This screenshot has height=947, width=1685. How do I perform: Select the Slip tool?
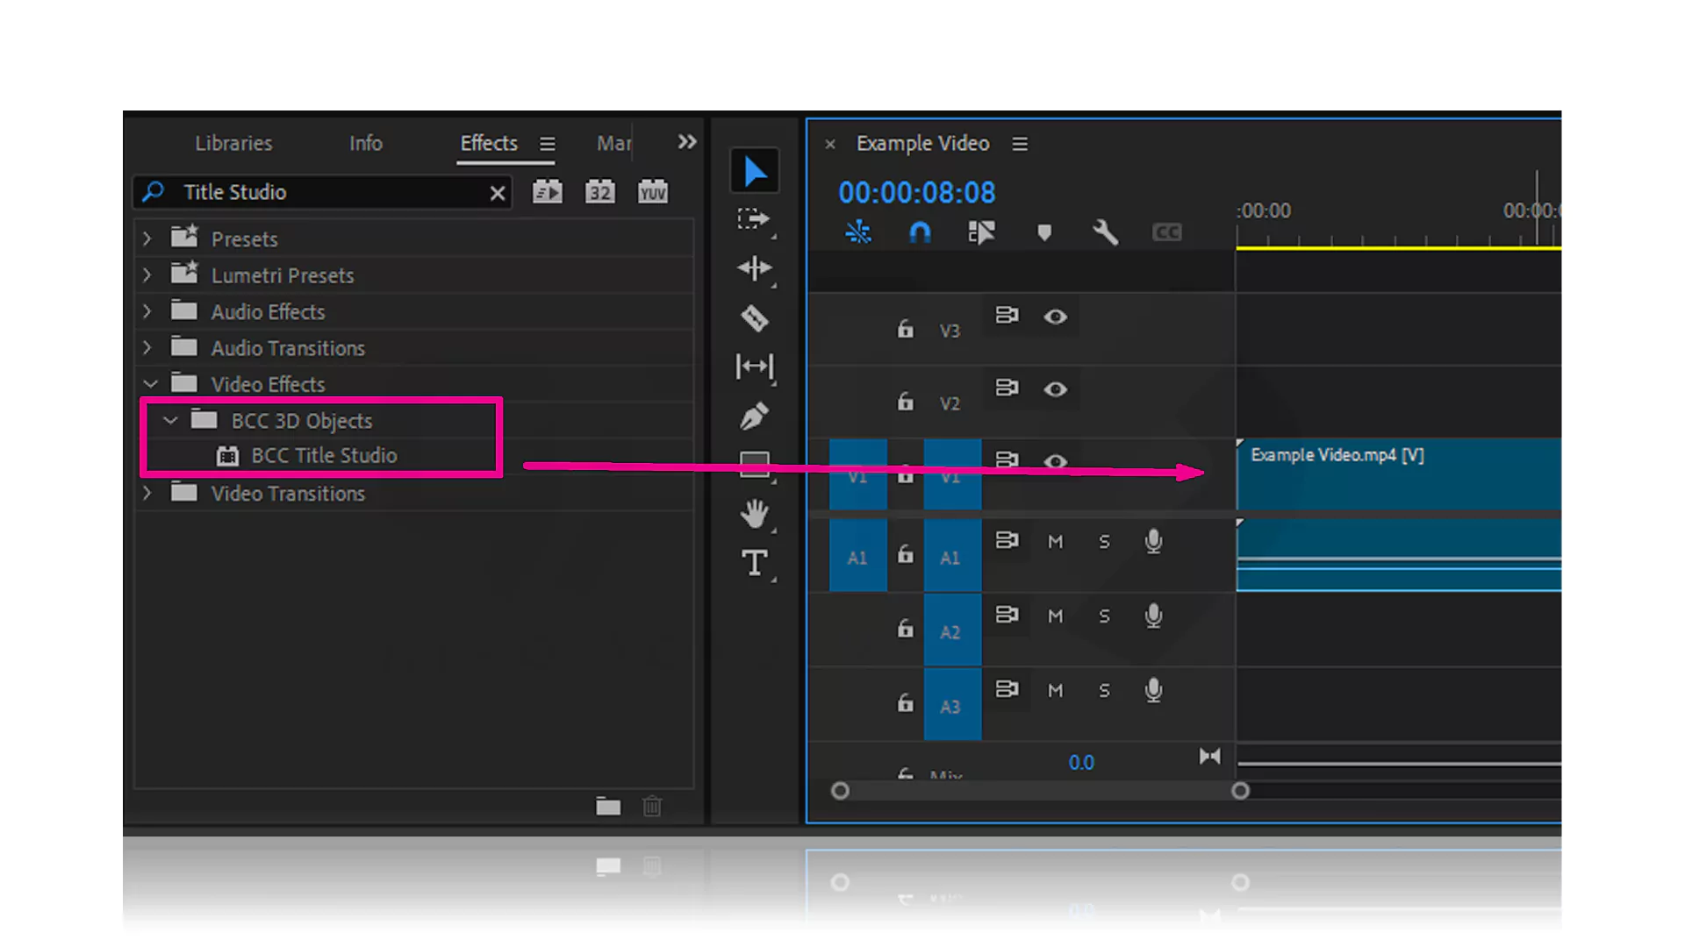[754, 366]
